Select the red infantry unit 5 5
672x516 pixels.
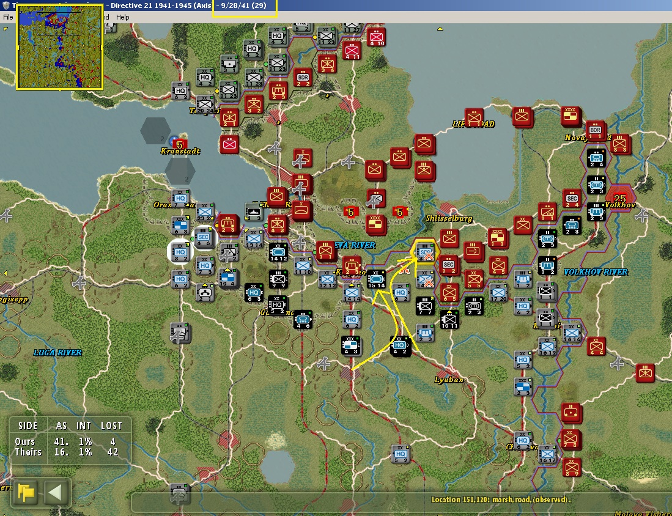[473, 279]
